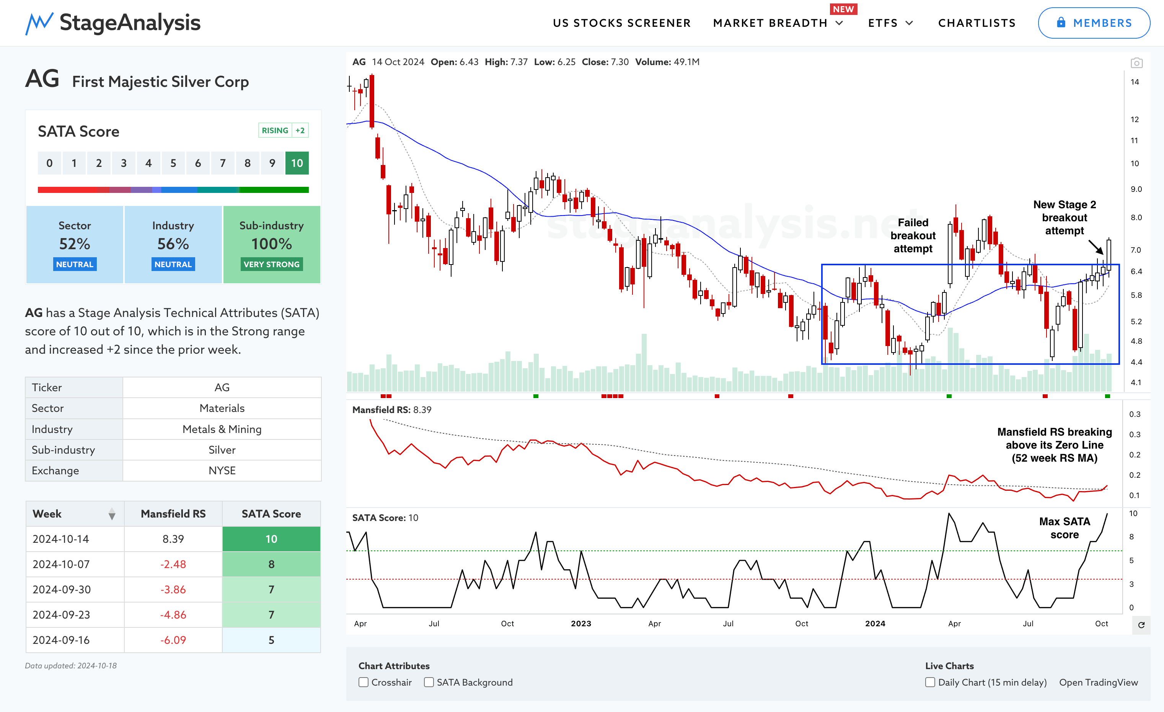Enable Daily Chart 15 min delay checkbox
Image resolution: width=1164 pixels, height=712 pixels.
click(x=930, y=682)
